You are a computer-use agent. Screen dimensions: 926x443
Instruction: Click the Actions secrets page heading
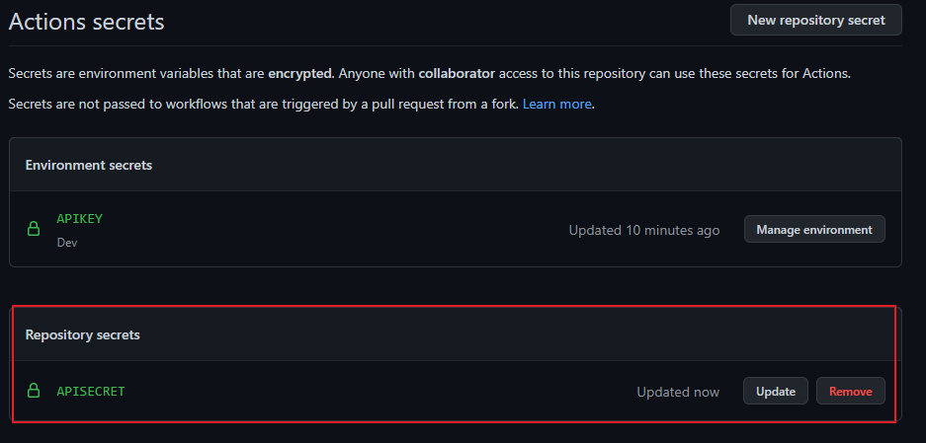pyautogui.click(x=87, y=21)
